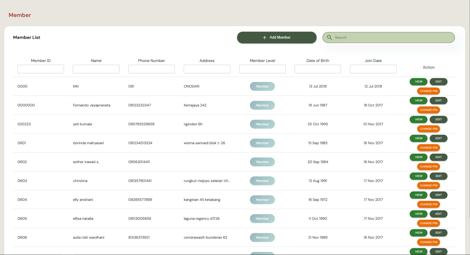Image resolution: width=470 pixels, height=255 pixels.
Task: Click address kanginan 45 ketabang
Action: tap(202, 200)
